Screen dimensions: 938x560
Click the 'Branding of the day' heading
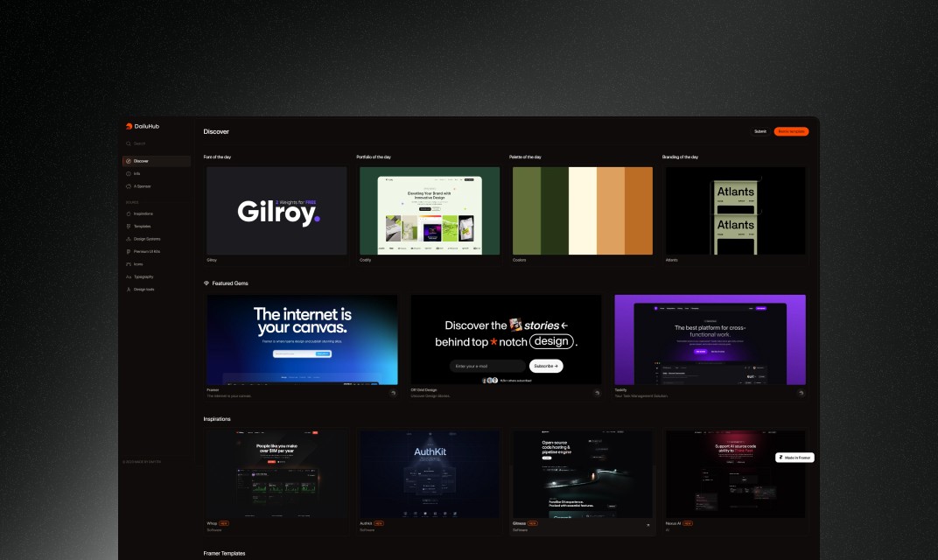(x=680, y=157)
